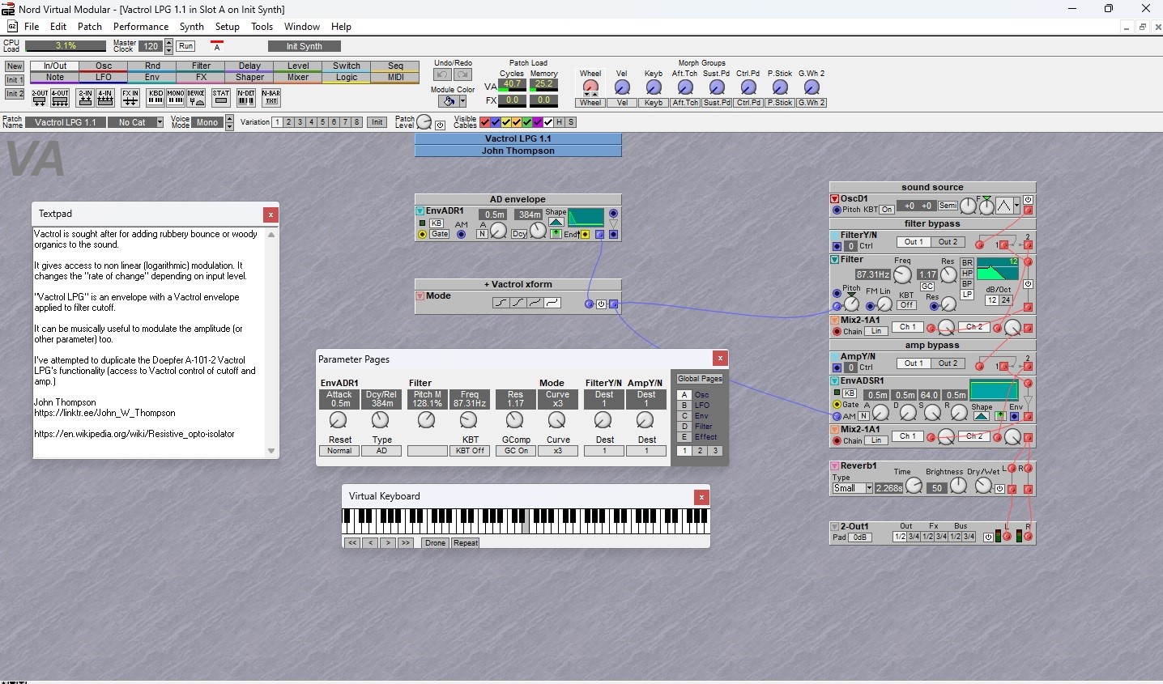Add a 4-IN module from the toolbar

coord(105,98)
